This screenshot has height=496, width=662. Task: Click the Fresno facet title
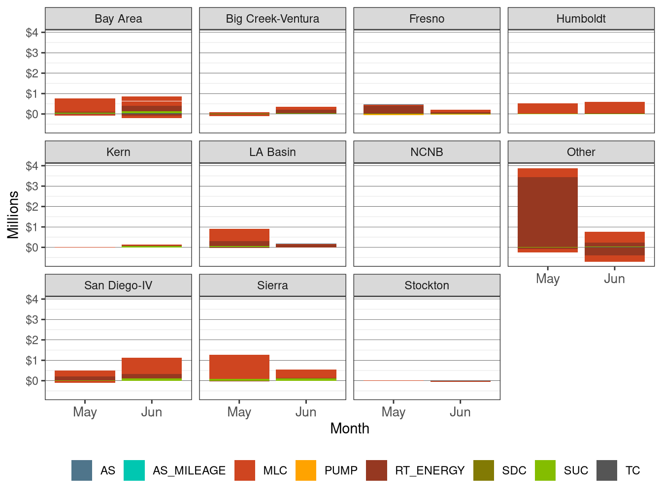click(x=427, y=19)
